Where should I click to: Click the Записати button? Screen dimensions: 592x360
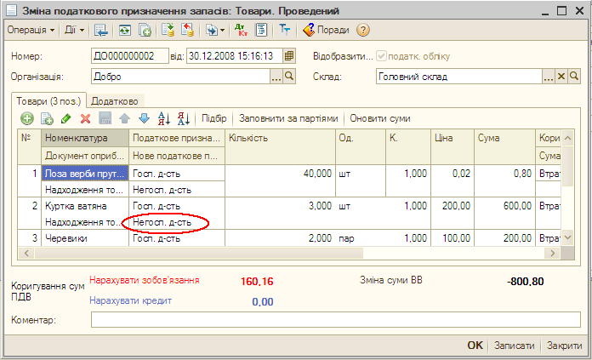point(515,346)
